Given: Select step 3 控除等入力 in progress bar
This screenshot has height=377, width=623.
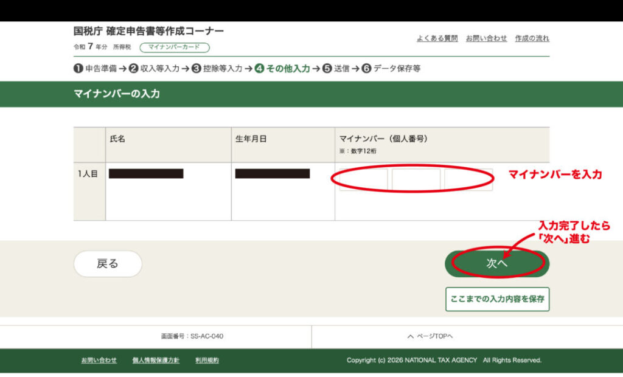Looking at the screenshot, I should pyautogui.click(x=217, y=69).
